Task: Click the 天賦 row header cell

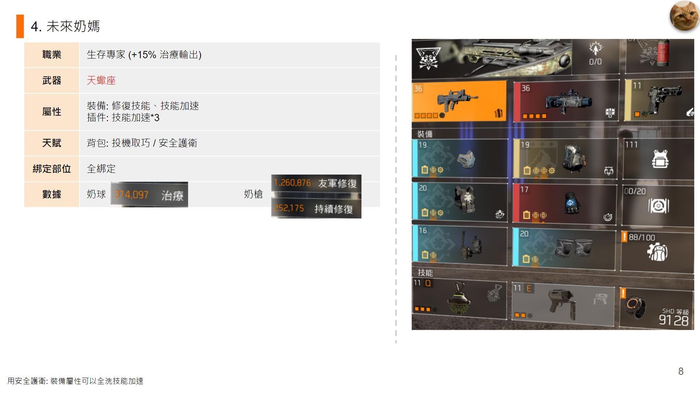Action: (52, 143)
